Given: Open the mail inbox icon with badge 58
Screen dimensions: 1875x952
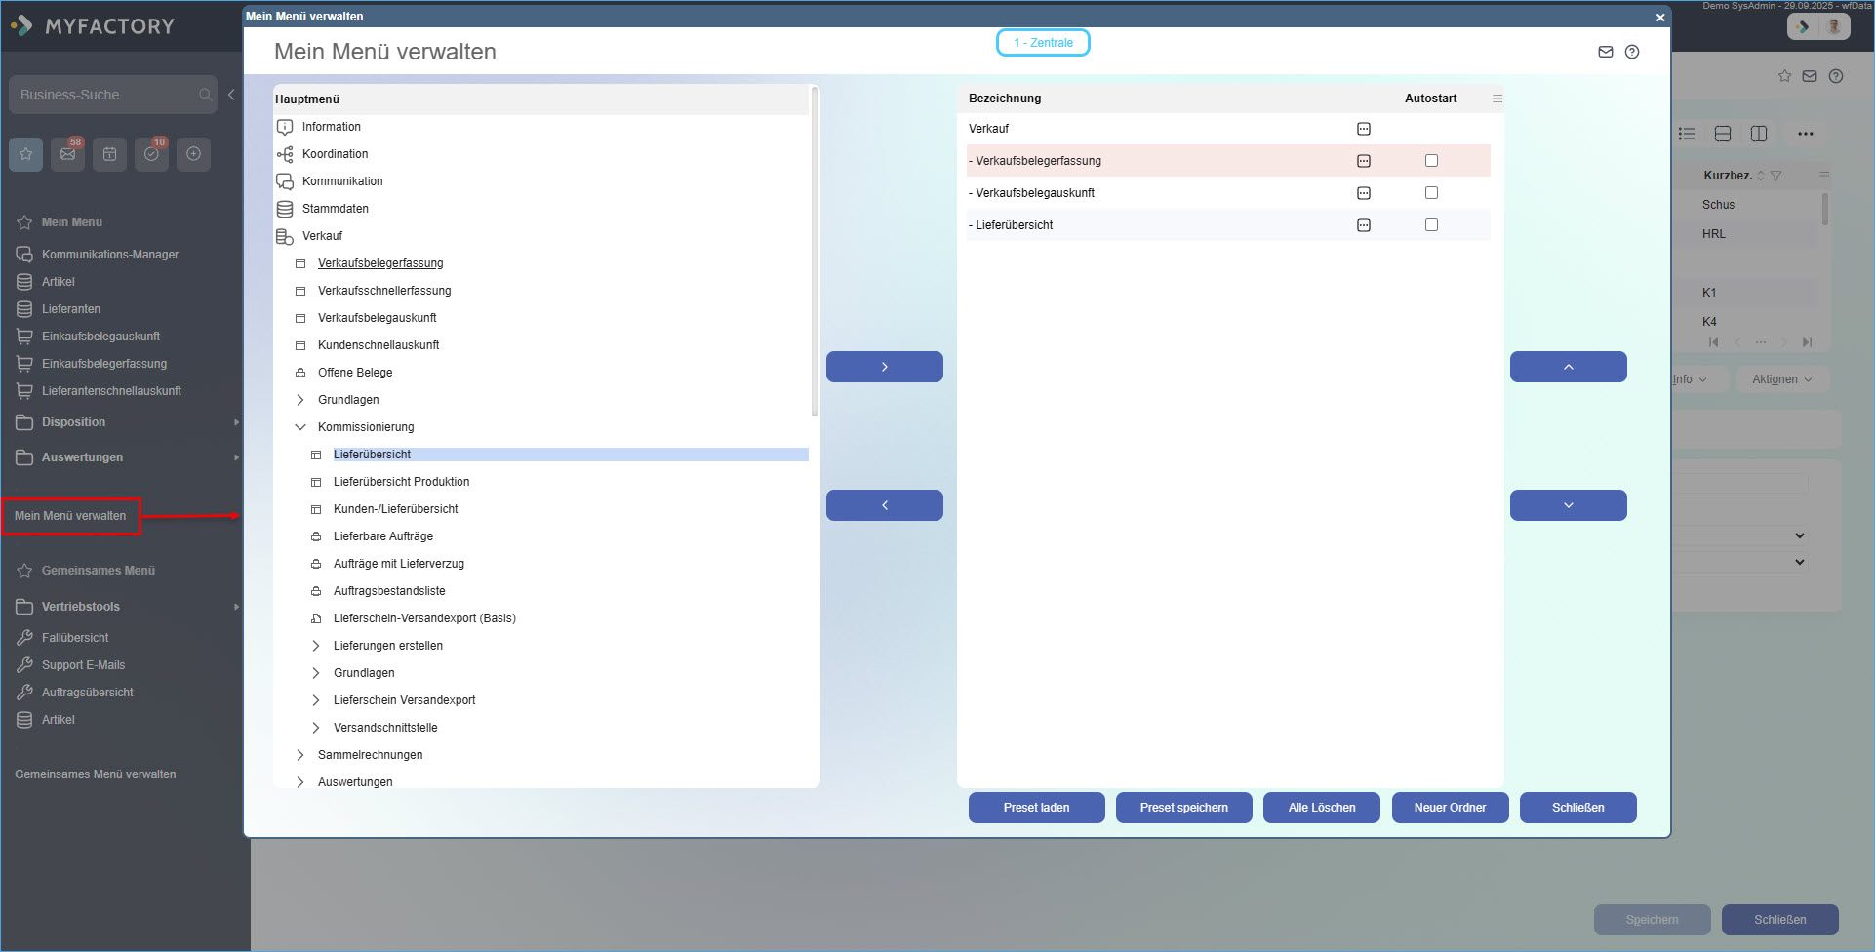Looking at the screenshot, I should point(67,154).
